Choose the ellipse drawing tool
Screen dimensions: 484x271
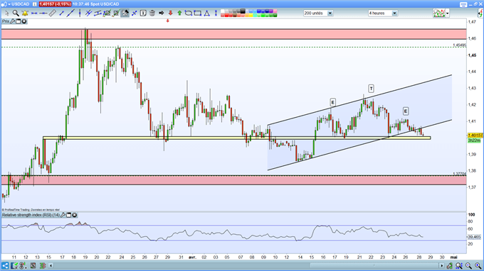point(189,13)
